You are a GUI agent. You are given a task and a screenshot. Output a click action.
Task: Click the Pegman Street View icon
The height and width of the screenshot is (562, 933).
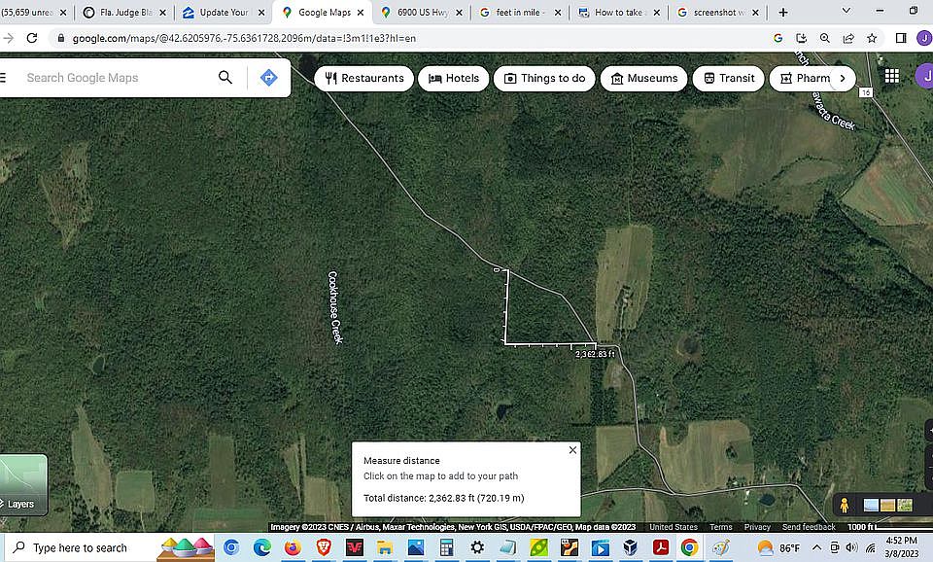point(844,505)
